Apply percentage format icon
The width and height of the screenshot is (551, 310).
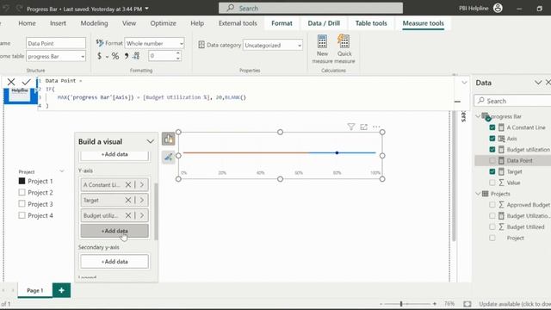(115, 56)
